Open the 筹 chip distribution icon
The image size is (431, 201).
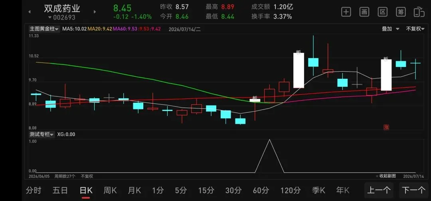pyautogui.click(x=401, y=12)
